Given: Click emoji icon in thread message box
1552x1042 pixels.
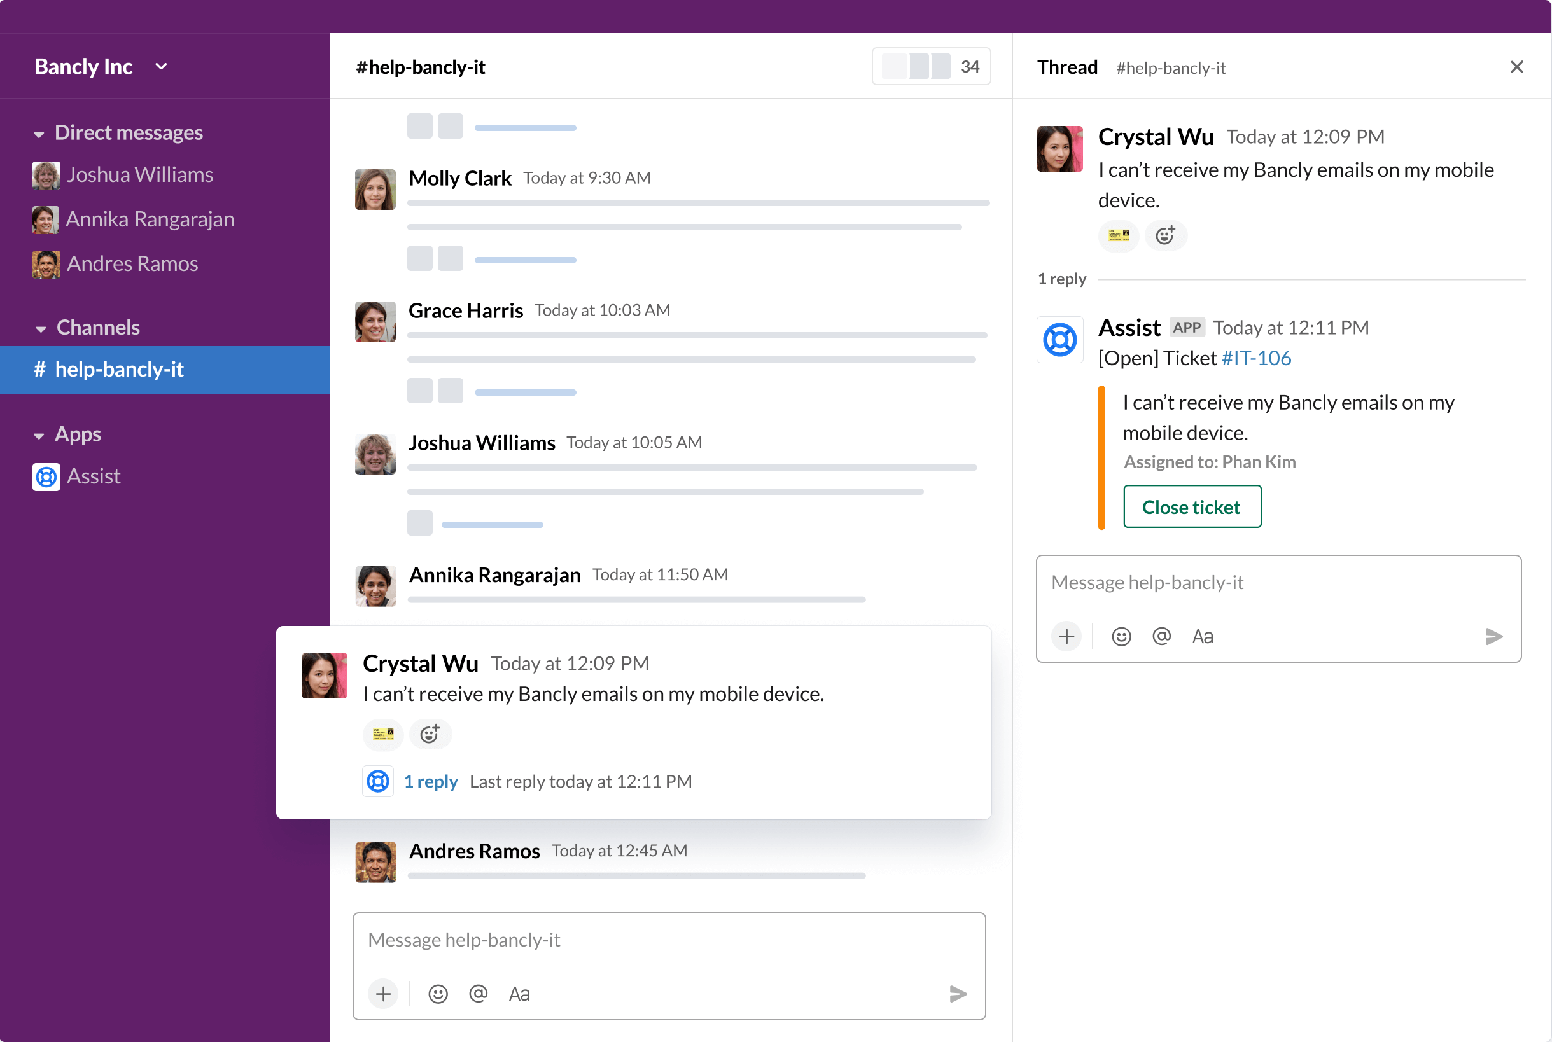Looking at the screenshot, I should [1121, 637].
